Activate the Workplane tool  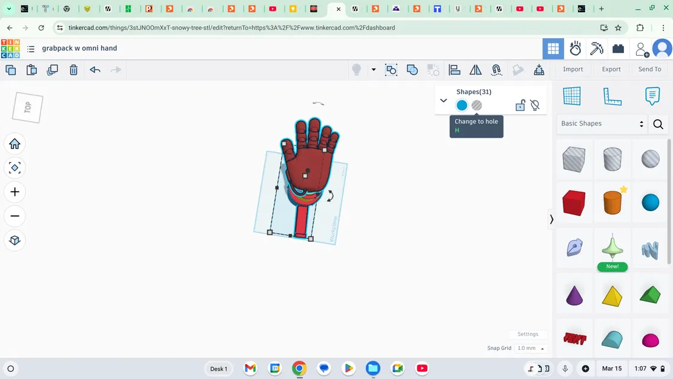[x=572, y=96]
